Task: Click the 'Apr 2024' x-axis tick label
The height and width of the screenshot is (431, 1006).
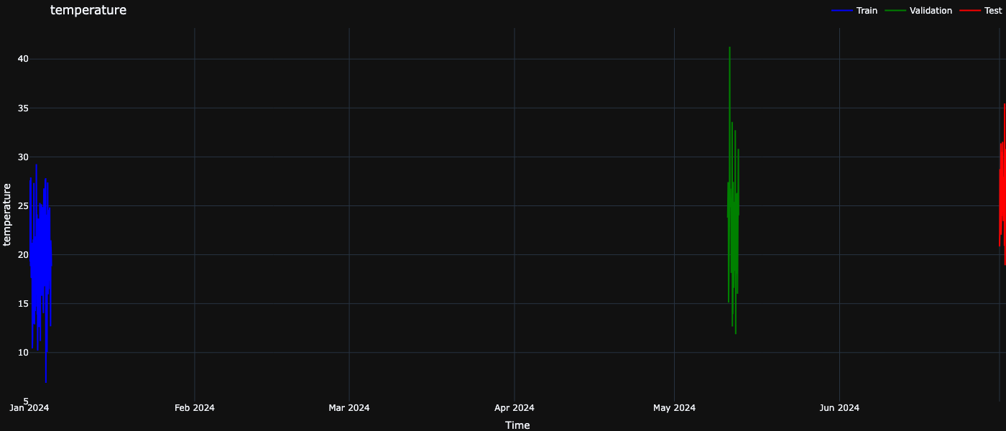Action: 514,408
